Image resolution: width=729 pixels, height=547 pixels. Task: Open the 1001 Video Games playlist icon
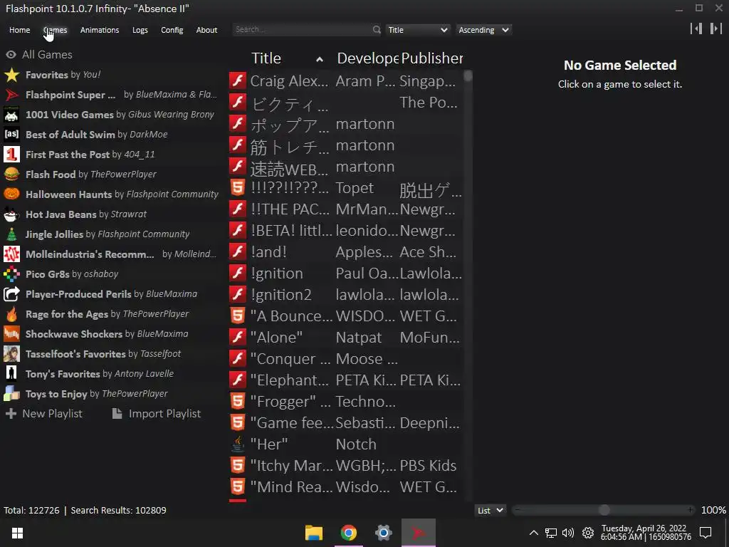11,115
